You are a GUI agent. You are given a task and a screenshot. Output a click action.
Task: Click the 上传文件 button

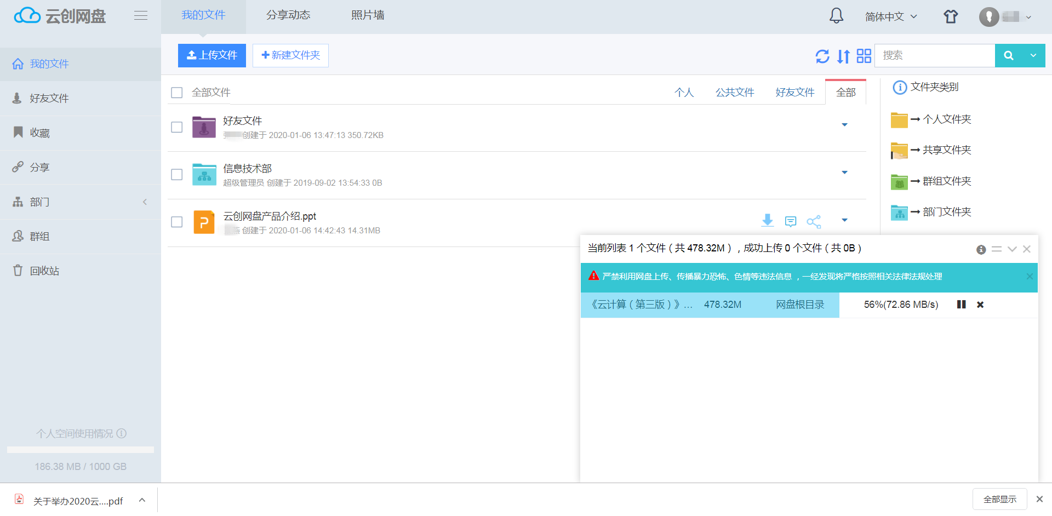point(212,55)
